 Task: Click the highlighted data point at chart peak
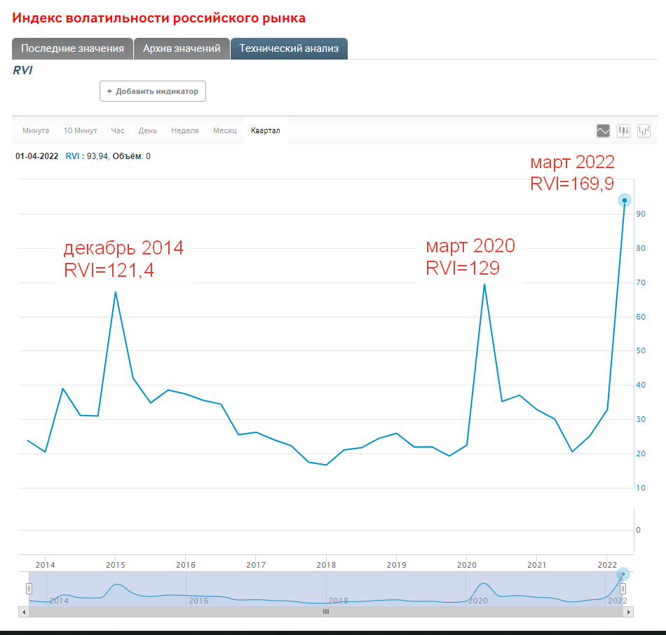(x=625, y=200)
